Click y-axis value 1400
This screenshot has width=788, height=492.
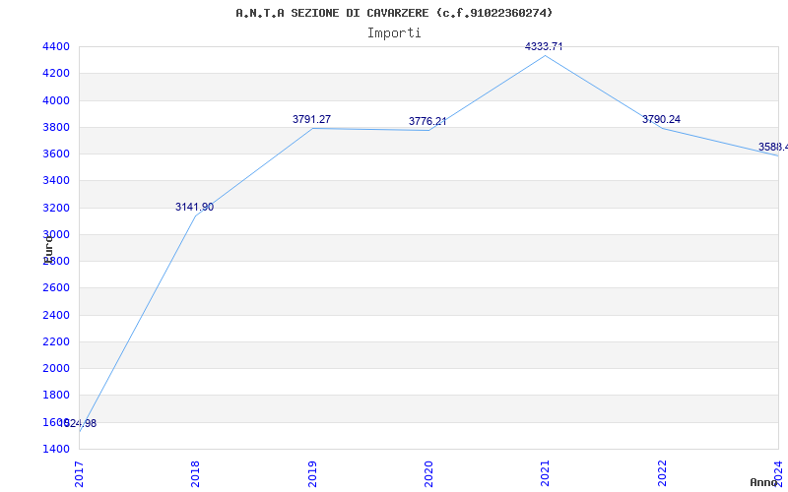[x=57, y=449]
